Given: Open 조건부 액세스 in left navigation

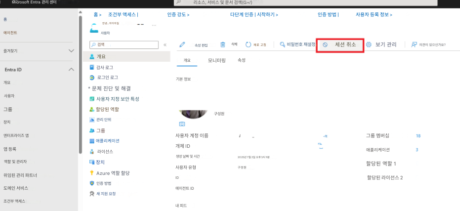Looking at the screenshot, I should click(14, 201).
